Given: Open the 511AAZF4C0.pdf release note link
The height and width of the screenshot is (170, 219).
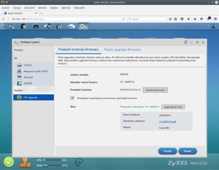Looking at the screenshot, I should (168, 122).
